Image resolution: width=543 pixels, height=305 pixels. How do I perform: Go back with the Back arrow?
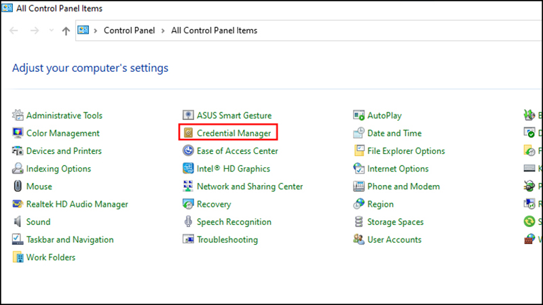(x=14, y=30)
